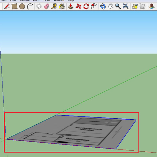Image resolution: width=157 pixels, height=157 pixels.
Task: Select the Move tool with red arrows
Action: (78, 6)
